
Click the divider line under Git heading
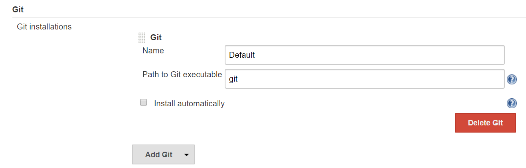pyautogui.click(x=269, y=17)
